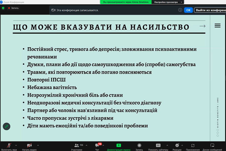Open the Настройки просмотра dropdown
This screenshot has height=151, width=226.
pos(168,2)
